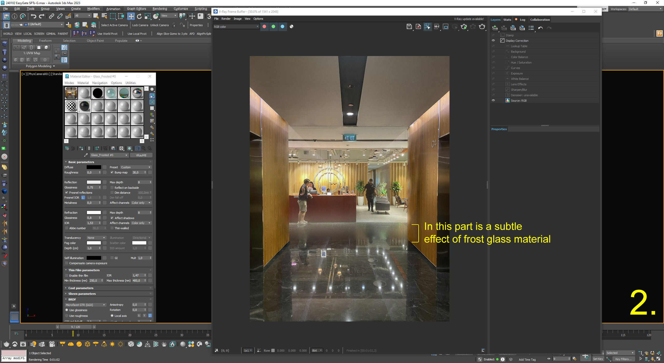The image size is (664, 363).
Task: Click Select by Name list icon
Action: click(104, 16)
